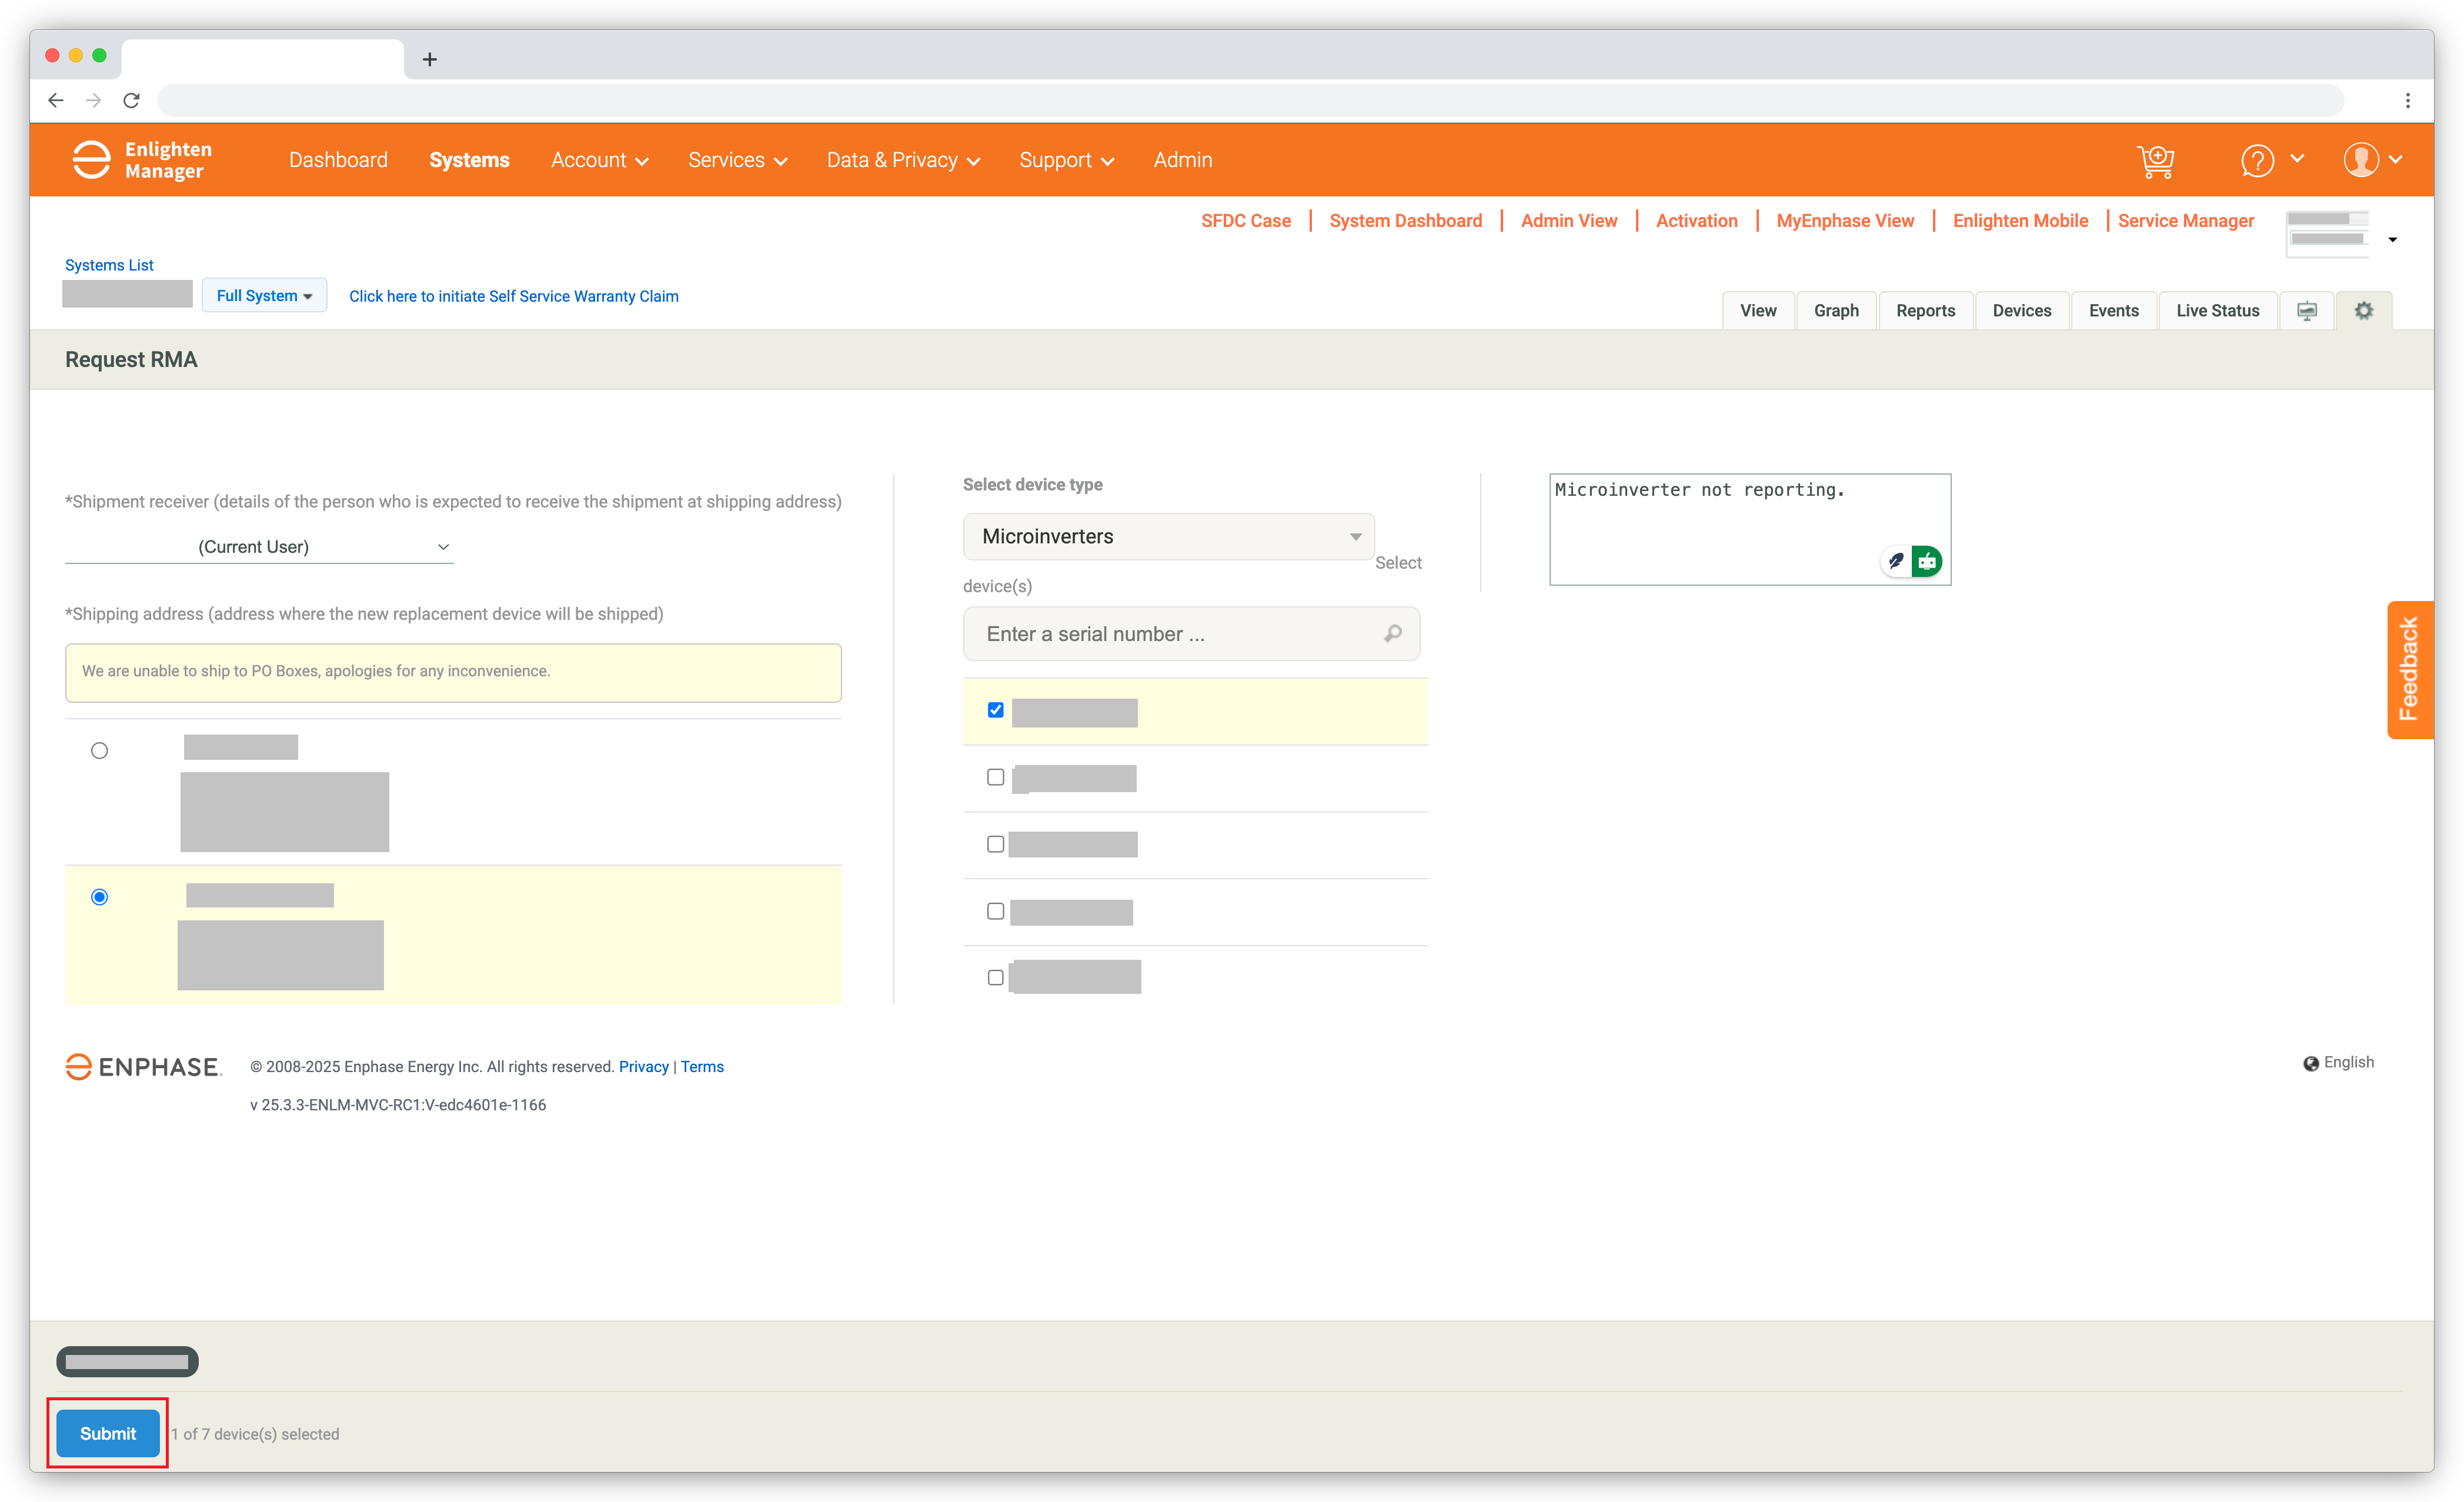Switch to the Devices tab

2021,311
